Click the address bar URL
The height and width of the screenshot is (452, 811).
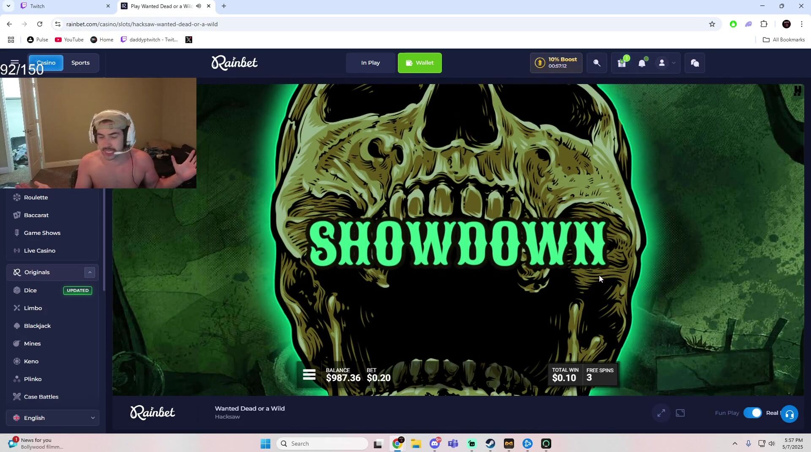click(x=142, y=24)
